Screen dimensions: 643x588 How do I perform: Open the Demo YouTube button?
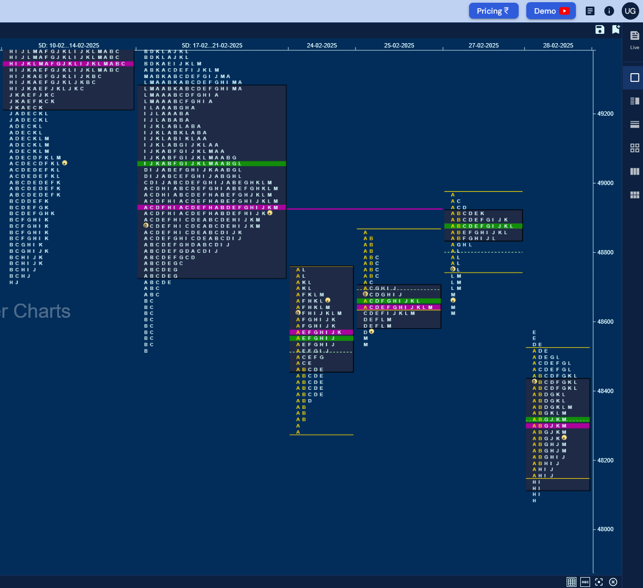coord(551,11)
